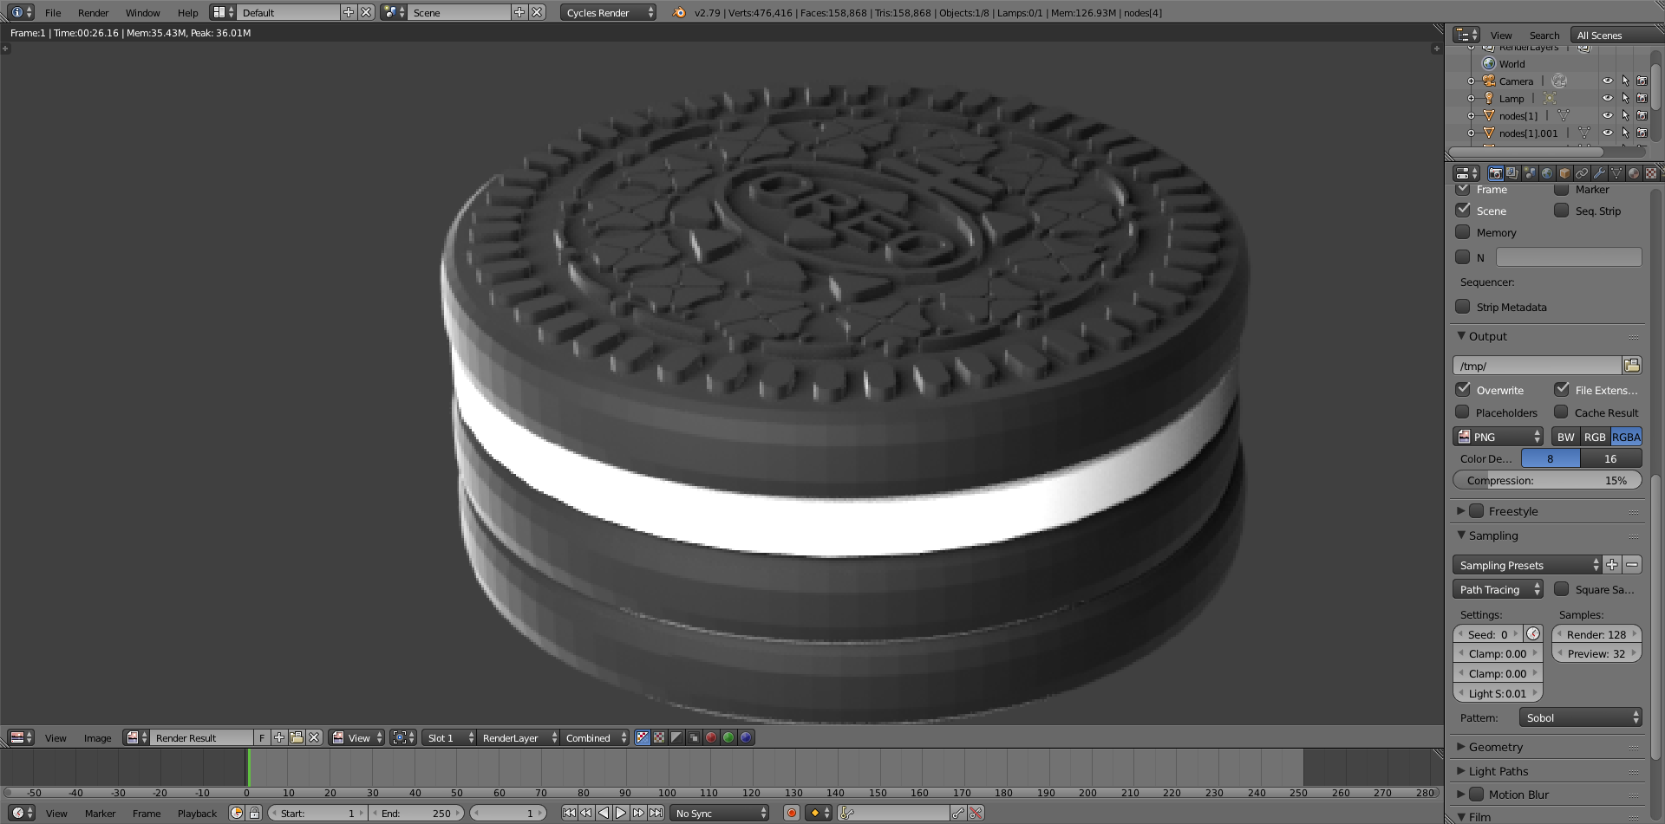This screenshot has height=824, width=1665.
Task: Toggle nodes[1] render camera icon
Action: click(x=1642, y=115)
